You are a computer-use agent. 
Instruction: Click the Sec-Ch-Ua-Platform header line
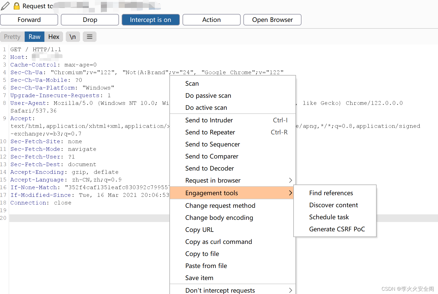point(62,88)
